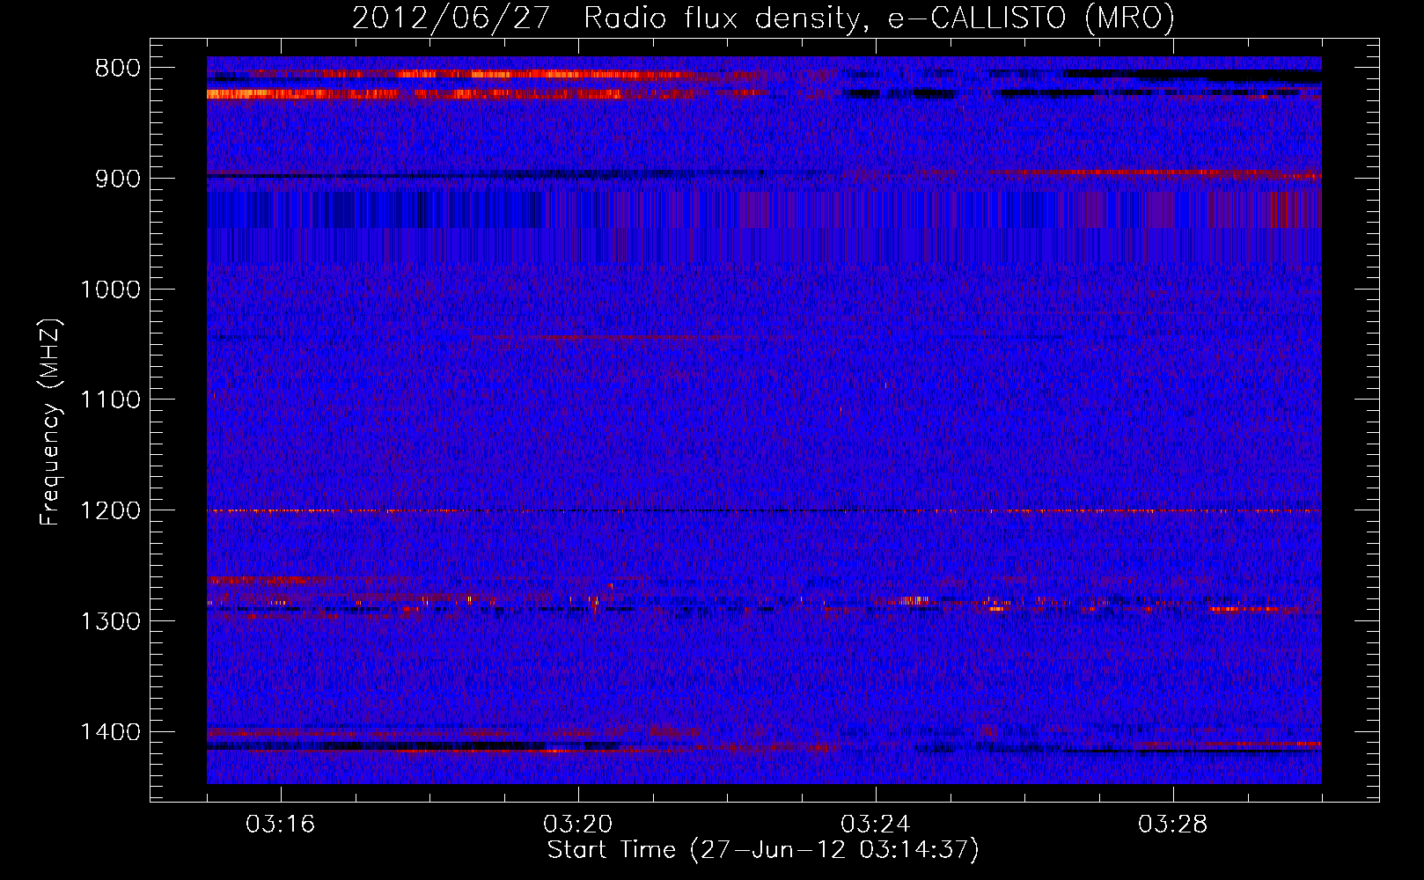Click the 03:16 time tick label
This screenshot has height=880, width=1424.
coord(281,825)
